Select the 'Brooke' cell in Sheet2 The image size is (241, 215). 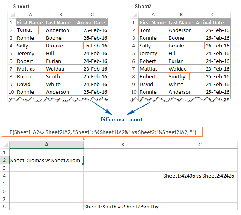tap(181, 46)
